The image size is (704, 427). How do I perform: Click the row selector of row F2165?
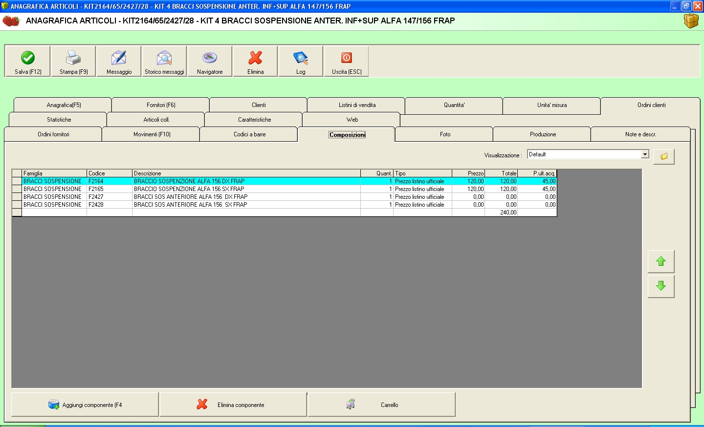pos(17,189)
